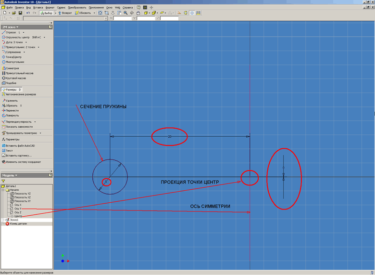Open the Формат menu
Screen dimensions: 375x275
point(50,7)
